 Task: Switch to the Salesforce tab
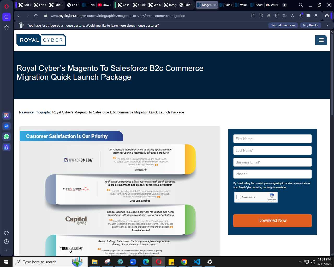[x=226, y=5]
